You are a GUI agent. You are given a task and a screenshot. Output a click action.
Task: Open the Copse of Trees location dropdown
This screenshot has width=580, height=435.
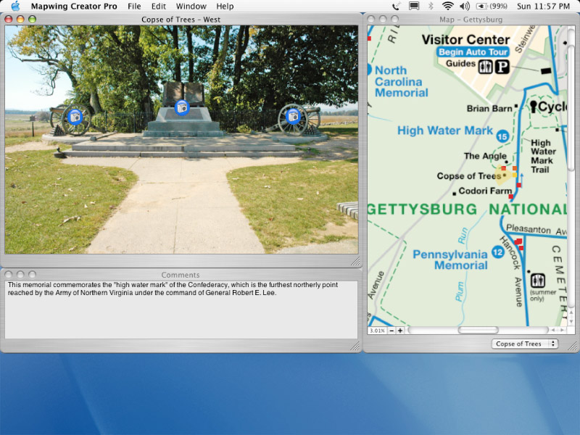click(x=524, y=344)
